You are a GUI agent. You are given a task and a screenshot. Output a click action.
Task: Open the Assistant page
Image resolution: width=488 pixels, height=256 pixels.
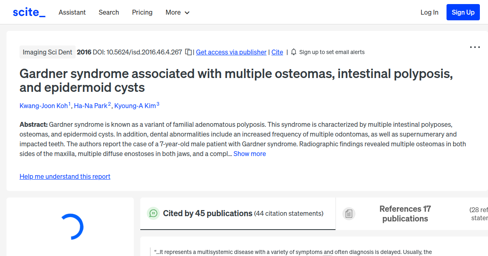[x=72, y=12]
